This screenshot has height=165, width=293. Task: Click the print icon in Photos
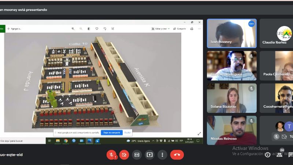click(x=192, y=29)
